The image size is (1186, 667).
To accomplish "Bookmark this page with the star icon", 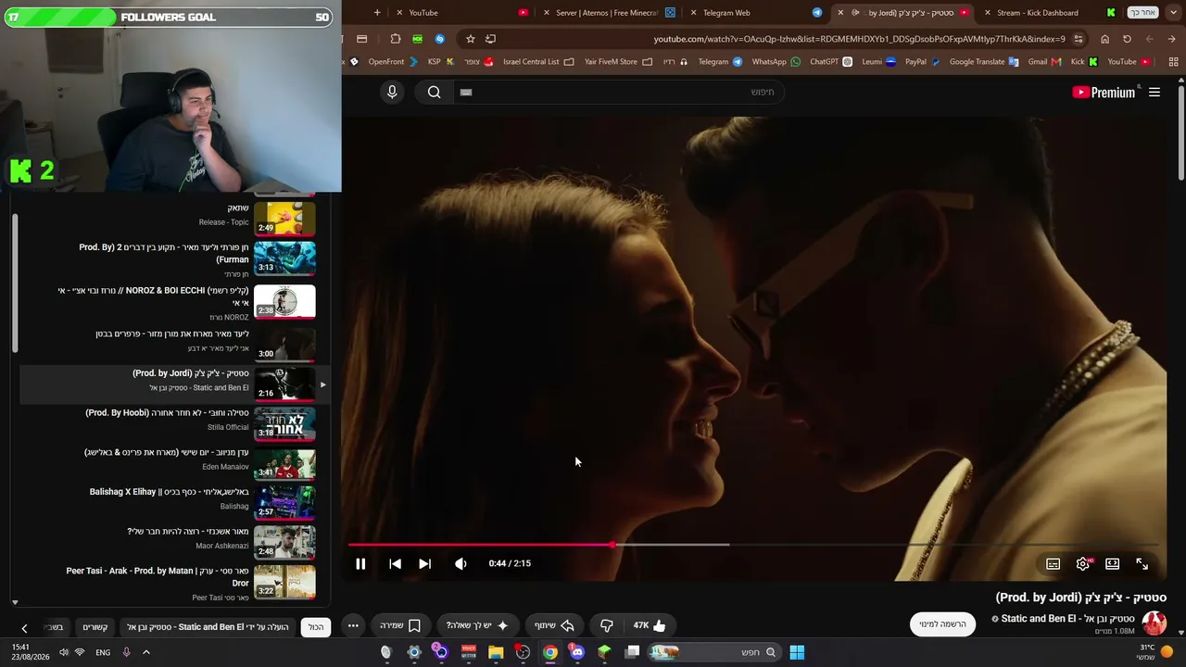I will pos(471,39).
